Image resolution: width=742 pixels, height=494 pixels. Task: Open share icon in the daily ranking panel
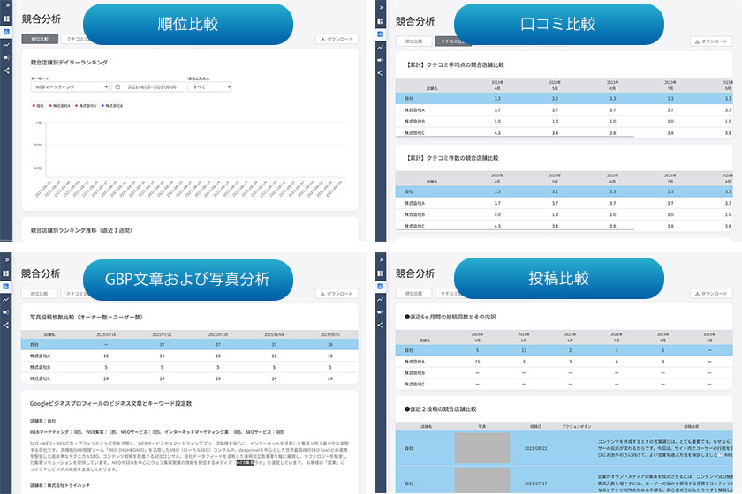coord(7,71)
